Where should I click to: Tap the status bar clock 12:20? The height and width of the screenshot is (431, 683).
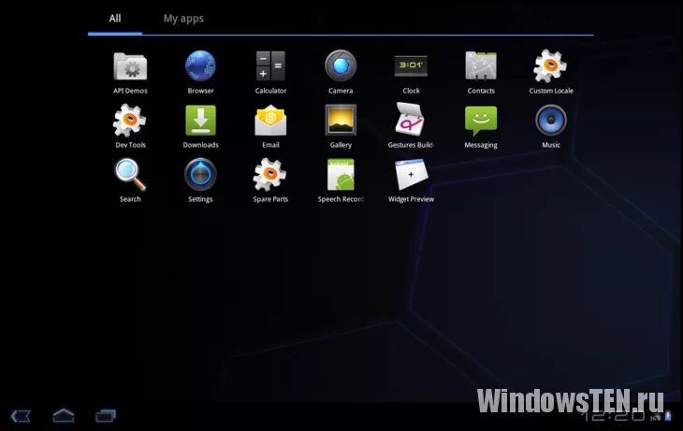click(614, 417)
